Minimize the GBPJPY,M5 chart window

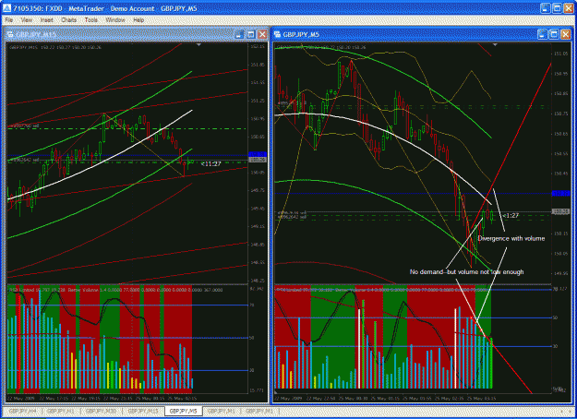pyautogui.click(x=543, y=34)
